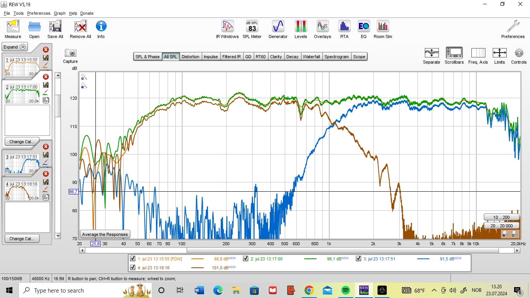
Task: Open the Graph menu
Action: 59,13
